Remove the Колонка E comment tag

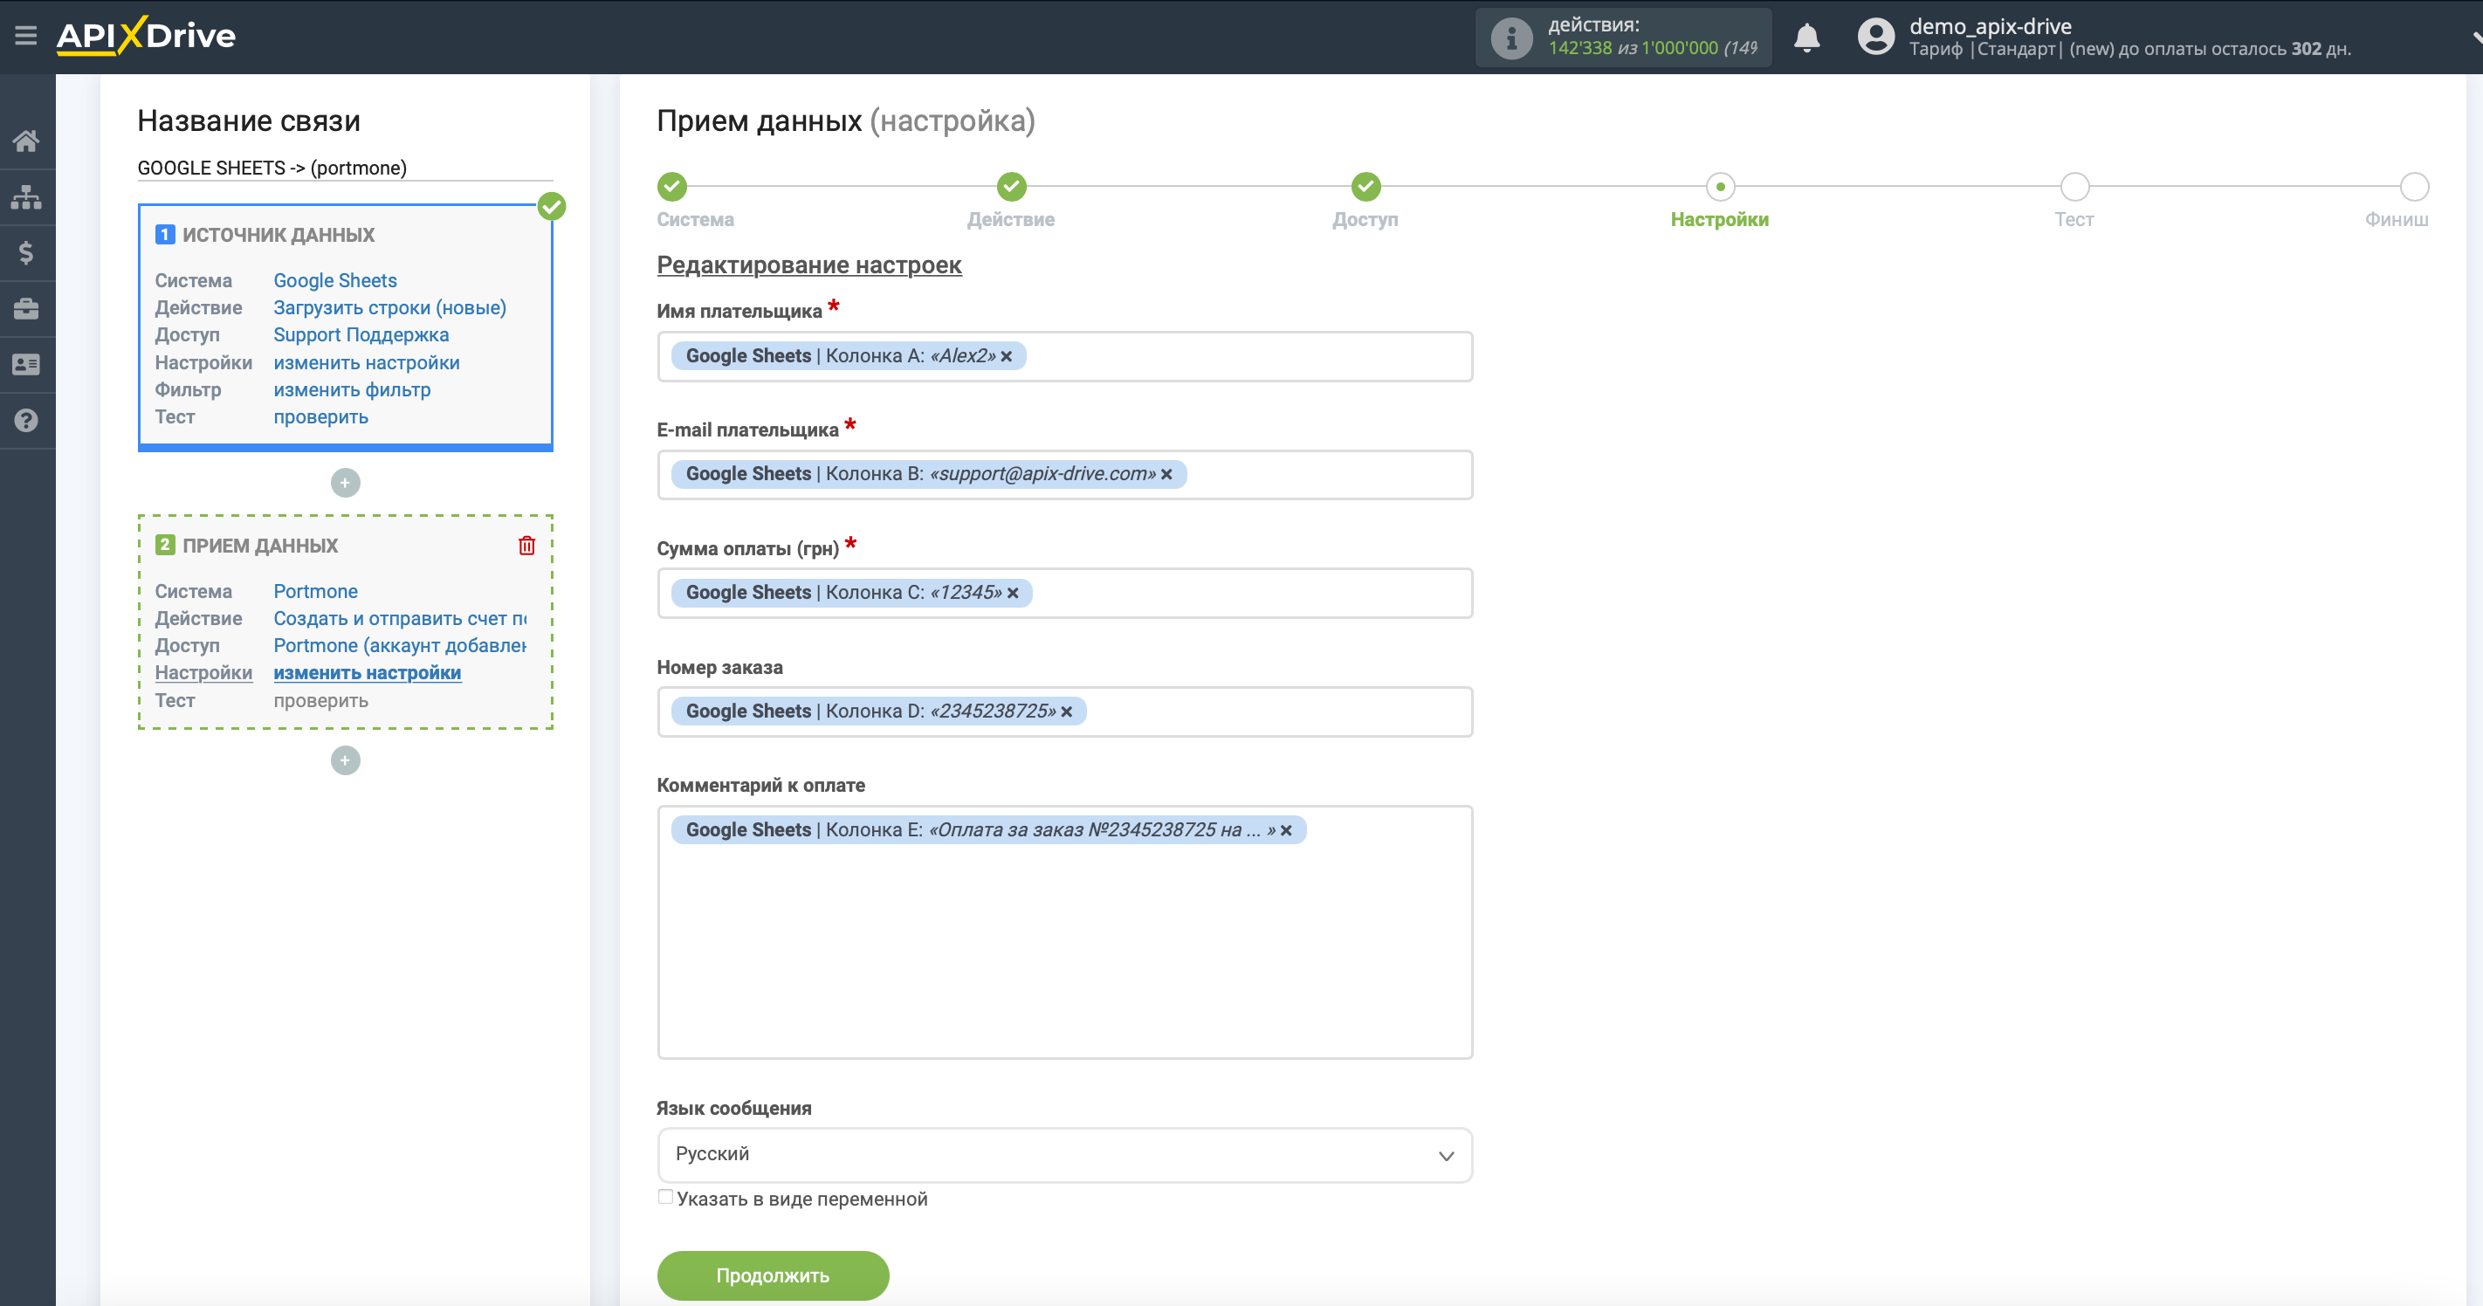pyautogui.click(x=1286, y=830)
